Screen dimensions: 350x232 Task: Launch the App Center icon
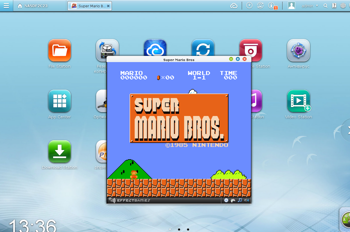coord(59,101)
